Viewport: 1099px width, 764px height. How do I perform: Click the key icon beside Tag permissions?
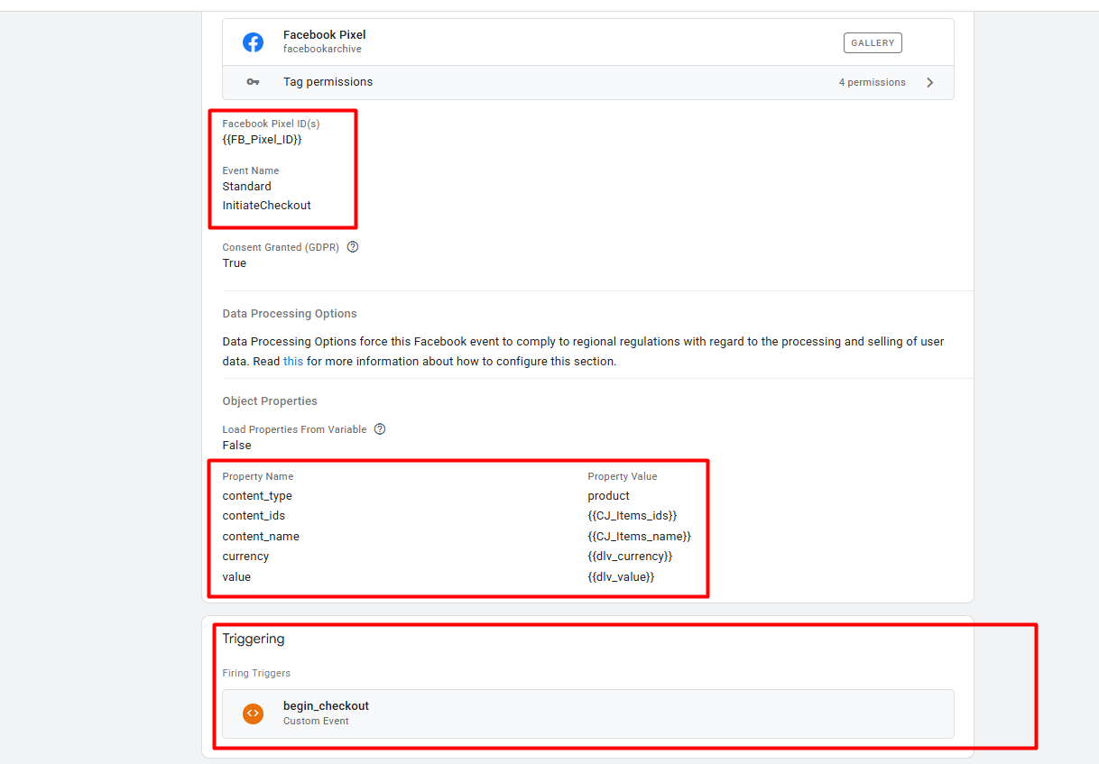254,82
